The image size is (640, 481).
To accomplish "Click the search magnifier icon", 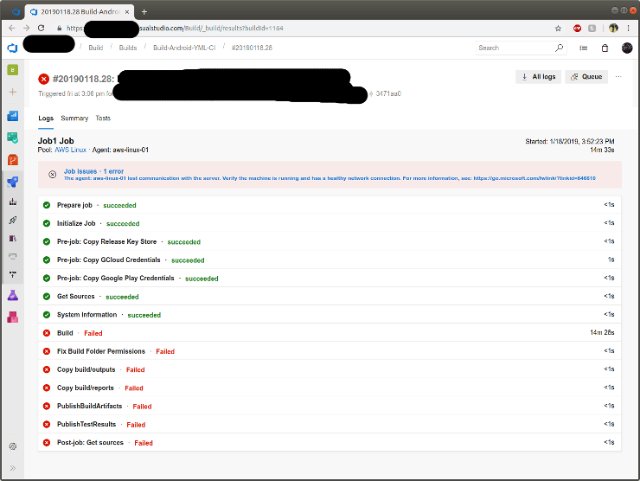I will tap(559, 48).
